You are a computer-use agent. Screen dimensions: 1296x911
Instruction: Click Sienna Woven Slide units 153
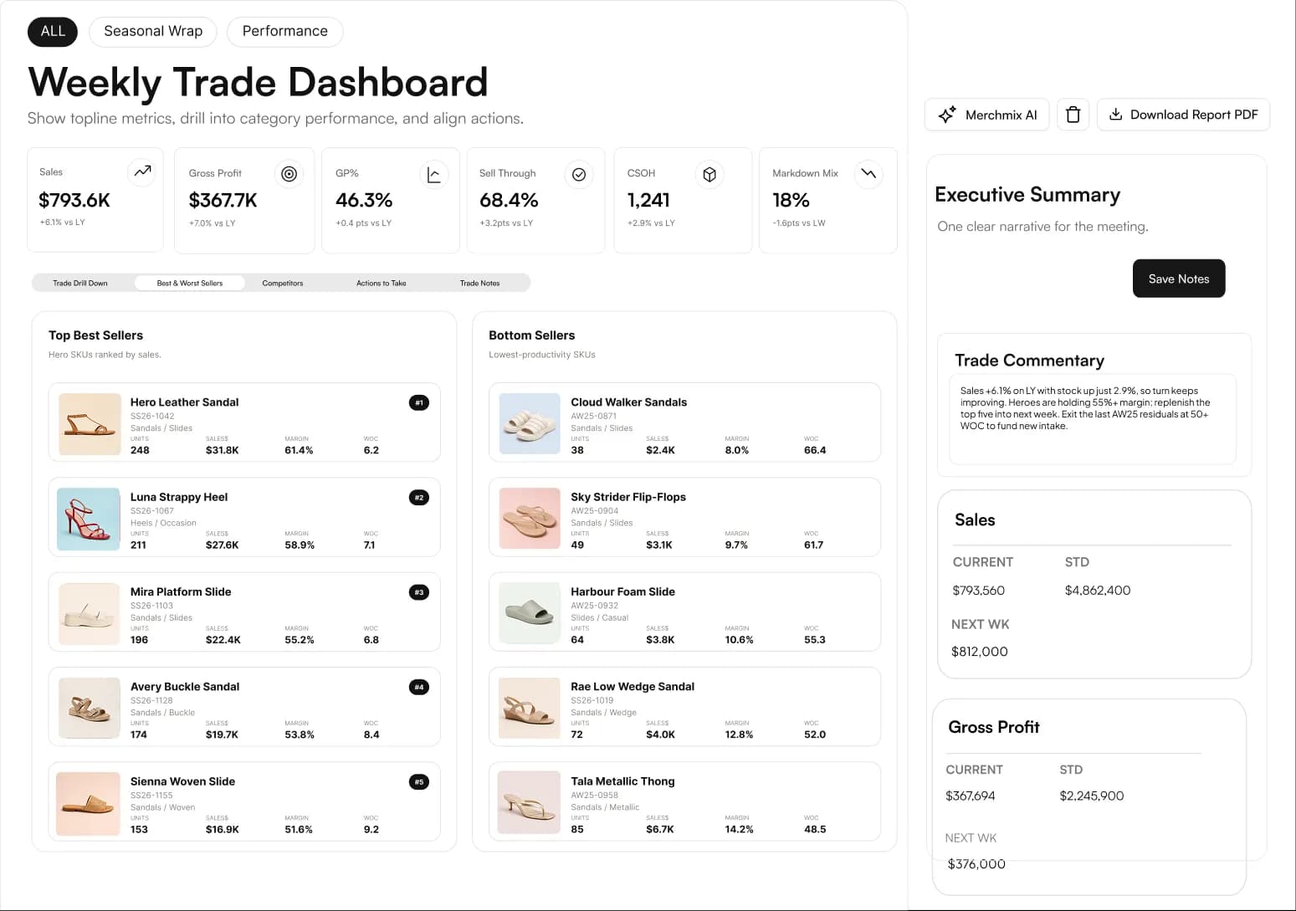139,830
